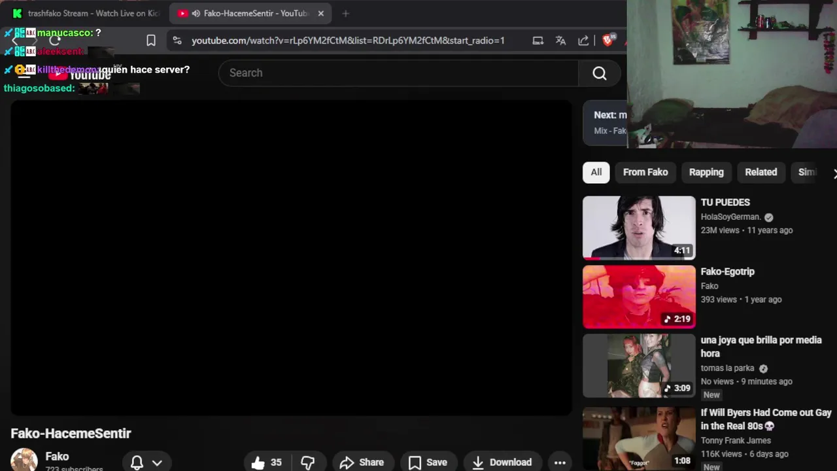Click 'una joya que brilla por media hora' title

761,347
